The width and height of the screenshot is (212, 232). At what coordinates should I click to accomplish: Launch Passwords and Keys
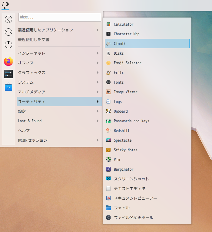(147, 121)
